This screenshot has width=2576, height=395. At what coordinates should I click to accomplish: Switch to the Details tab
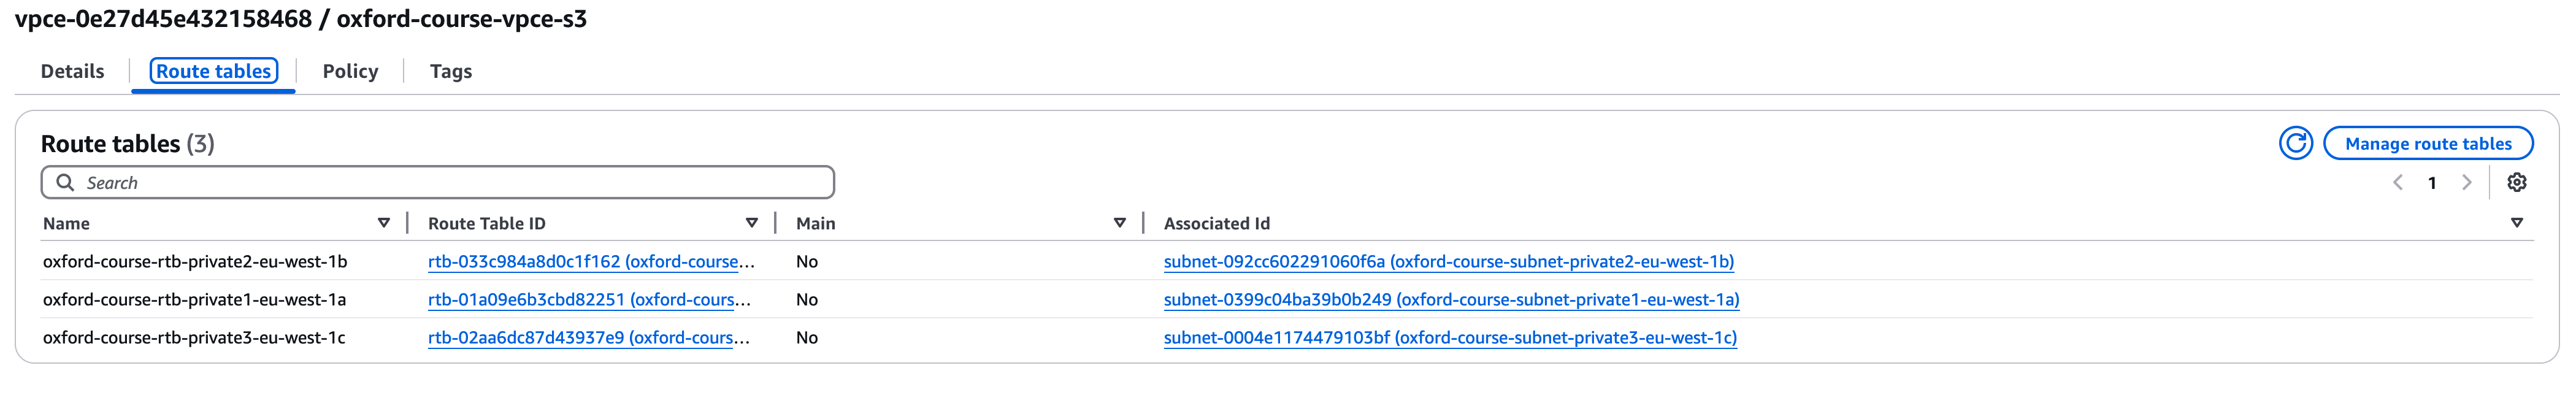(x=72, y=71)
